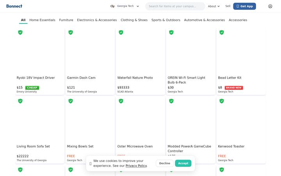
Task: Click the $121 price on Garmin Dash Cam
Action: pos(71,88)
